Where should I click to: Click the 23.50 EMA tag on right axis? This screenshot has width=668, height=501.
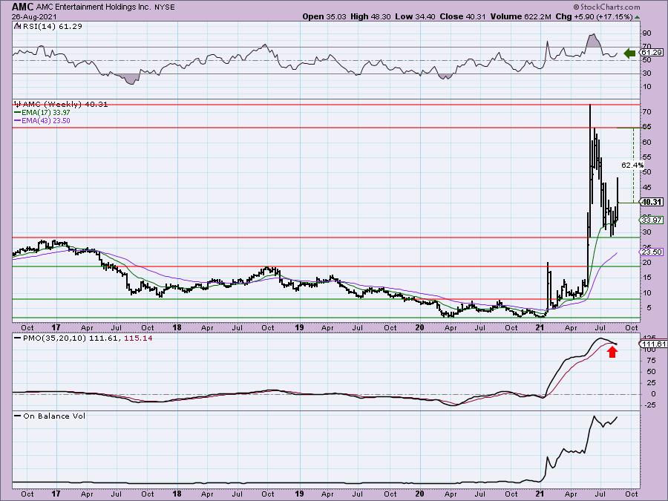[x=652, y=252]
